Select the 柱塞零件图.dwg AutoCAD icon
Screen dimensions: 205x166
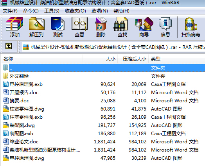pyautogui.click(x=6, y=109)
